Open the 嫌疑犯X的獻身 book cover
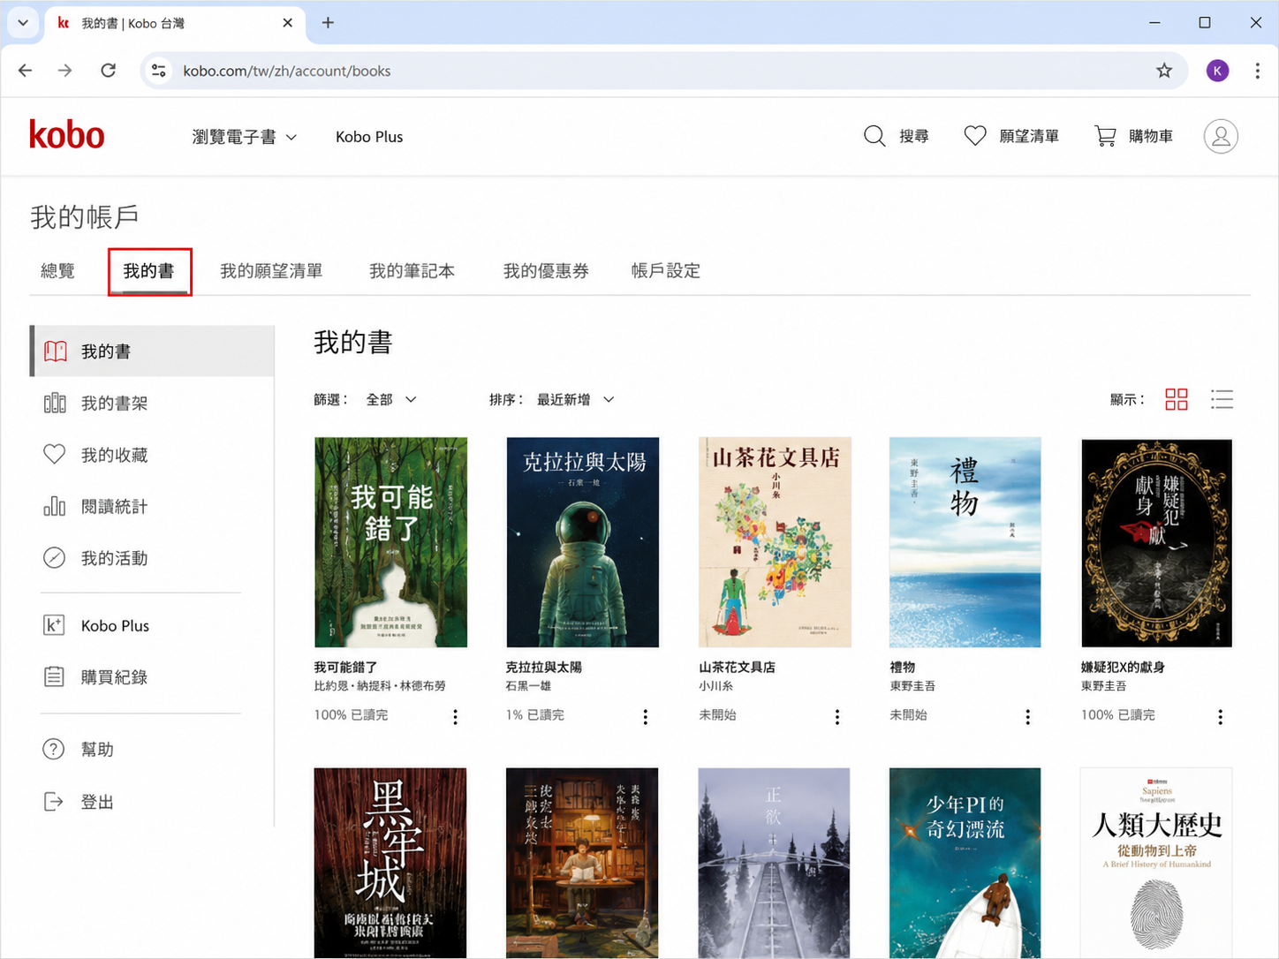1279x959 pixels. tap(1156, 542)
